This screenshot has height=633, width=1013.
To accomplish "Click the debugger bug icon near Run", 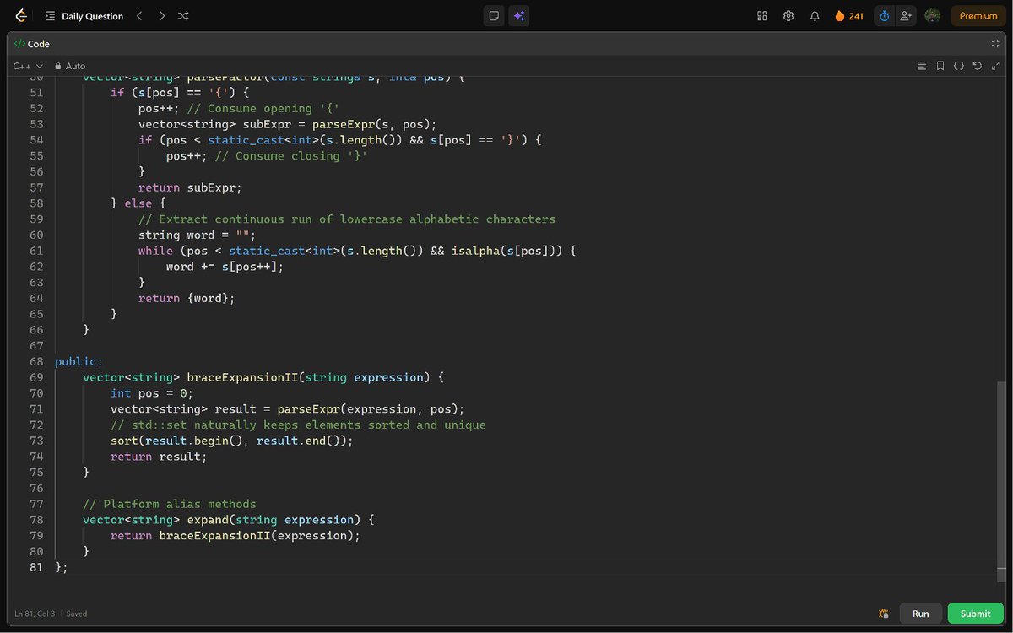I will (x=883, y=614).
